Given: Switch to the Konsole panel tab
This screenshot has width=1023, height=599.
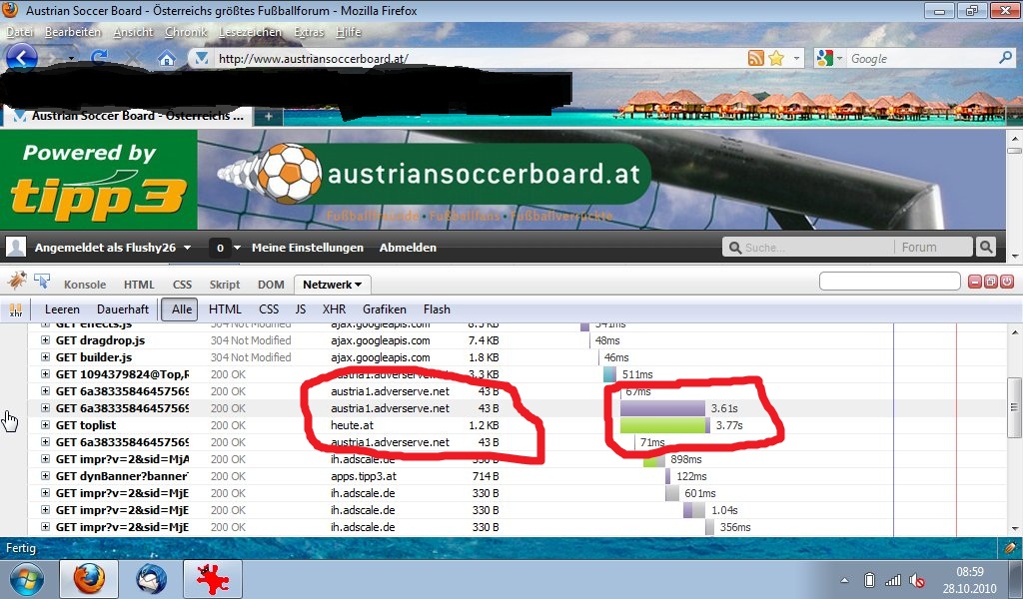Looking at the screenshot, I should pyautogui.click(x=85, y=285).
